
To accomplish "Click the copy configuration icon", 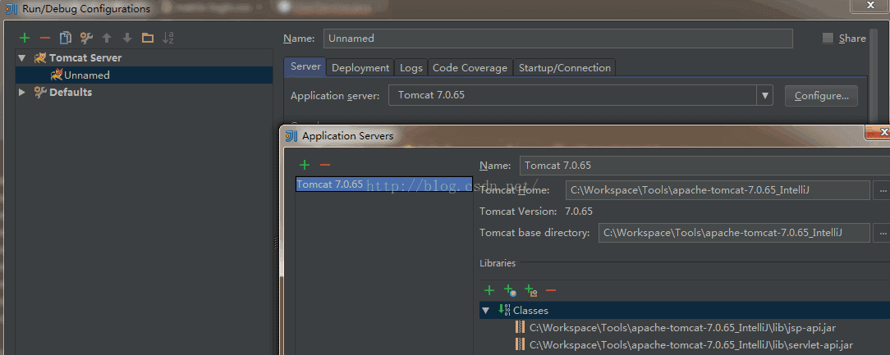I will click(66, 38).
